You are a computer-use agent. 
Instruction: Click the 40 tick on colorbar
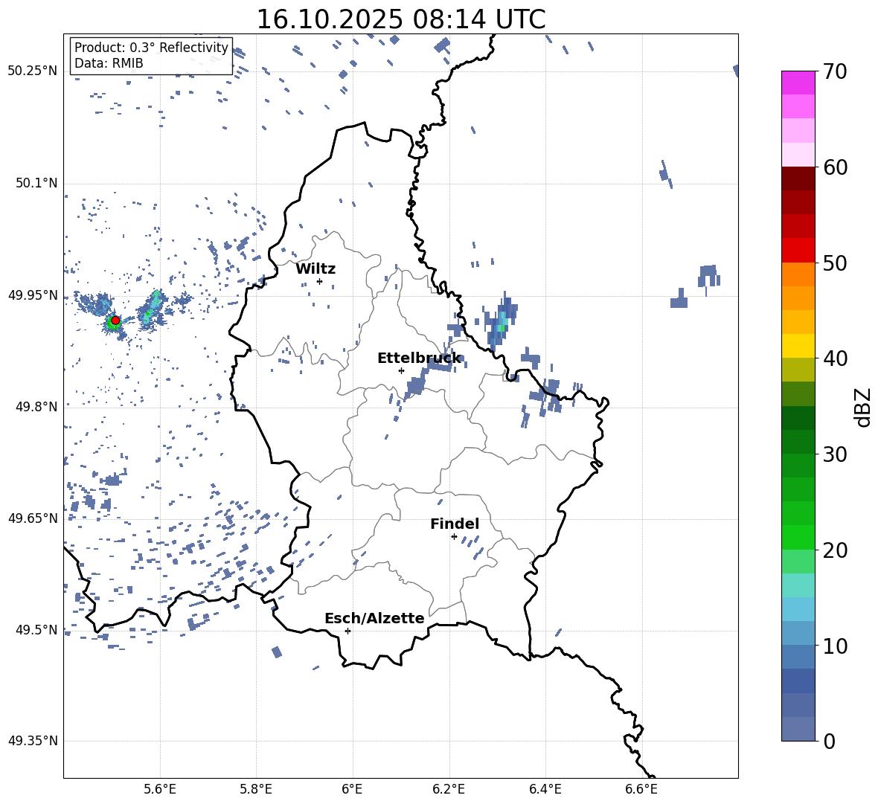click(835, 358)
